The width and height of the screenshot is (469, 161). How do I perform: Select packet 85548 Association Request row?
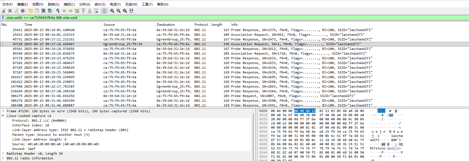(234, 53)
